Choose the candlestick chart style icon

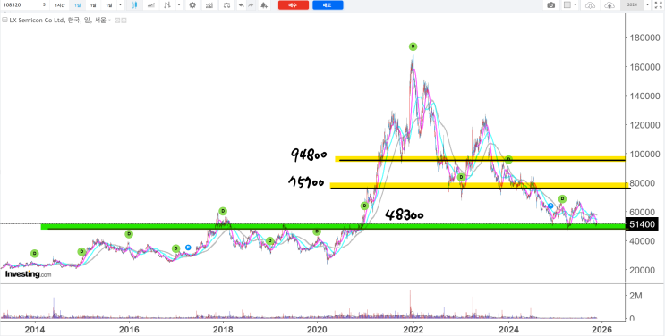click(134, 5)
